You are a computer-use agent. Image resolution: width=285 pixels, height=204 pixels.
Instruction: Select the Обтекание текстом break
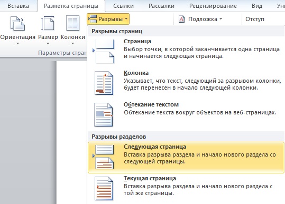click(186, 115)
